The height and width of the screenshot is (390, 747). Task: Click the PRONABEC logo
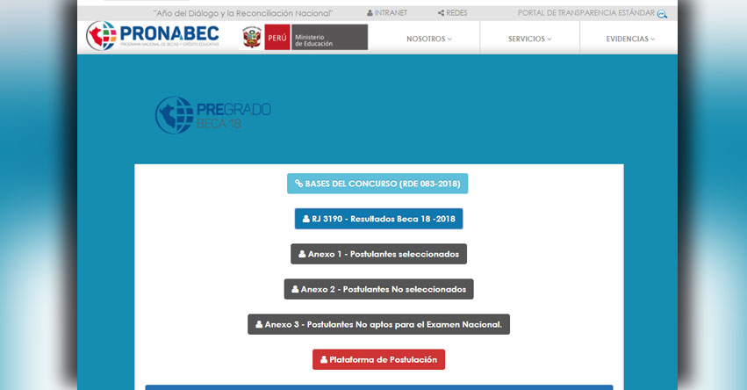(153, 36)
